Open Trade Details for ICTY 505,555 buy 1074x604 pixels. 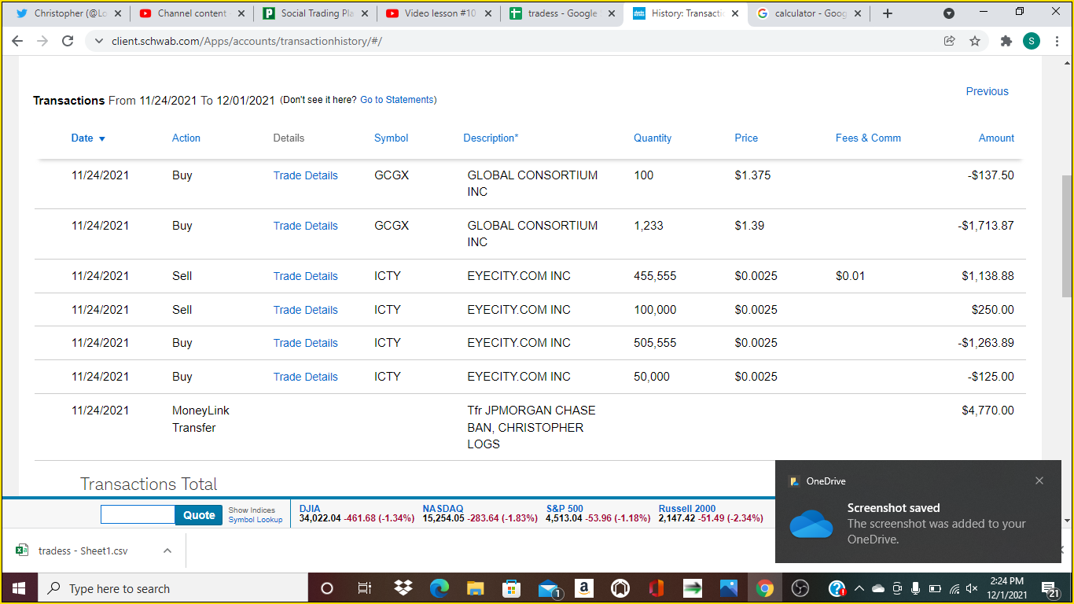305,343
